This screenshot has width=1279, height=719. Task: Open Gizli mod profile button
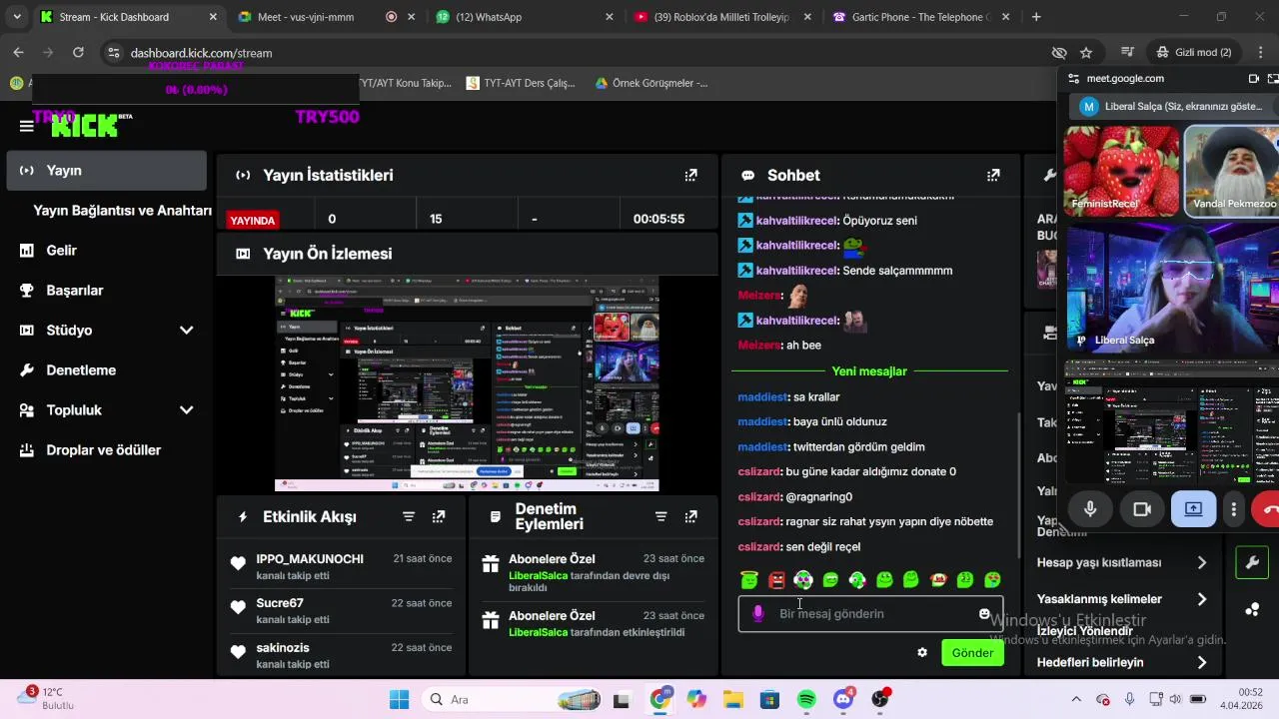(1194, 52)
